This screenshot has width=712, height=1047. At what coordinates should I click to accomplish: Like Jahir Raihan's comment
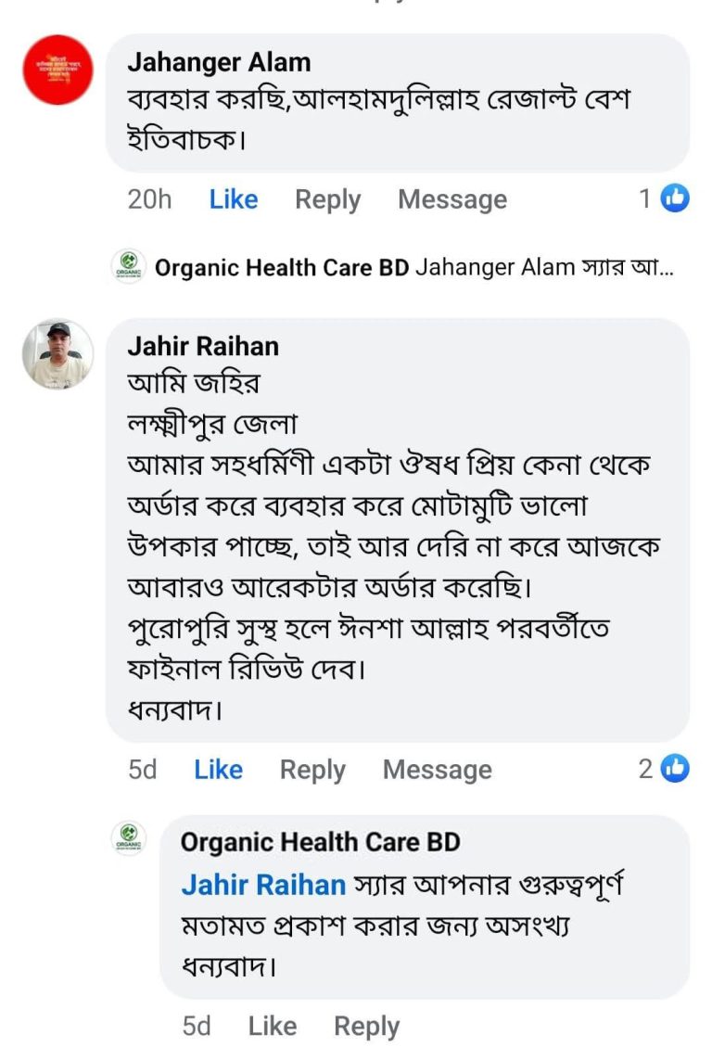(x=218, y=769)
